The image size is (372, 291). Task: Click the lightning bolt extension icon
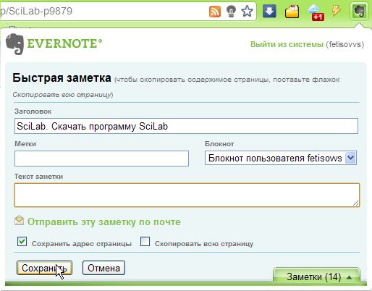tap(337, 11)
